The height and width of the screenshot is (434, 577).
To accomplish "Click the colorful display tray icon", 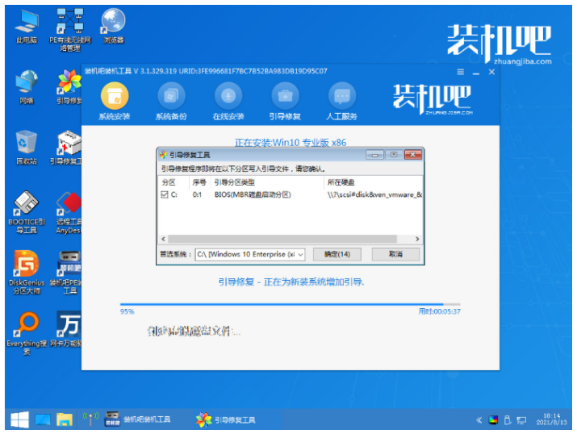I will click(x=493, y=420).
